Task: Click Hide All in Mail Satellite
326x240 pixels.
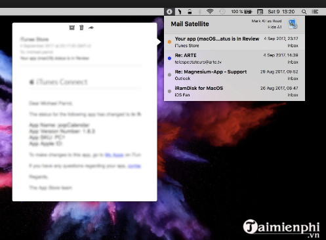Action: [x=274, y=27]
